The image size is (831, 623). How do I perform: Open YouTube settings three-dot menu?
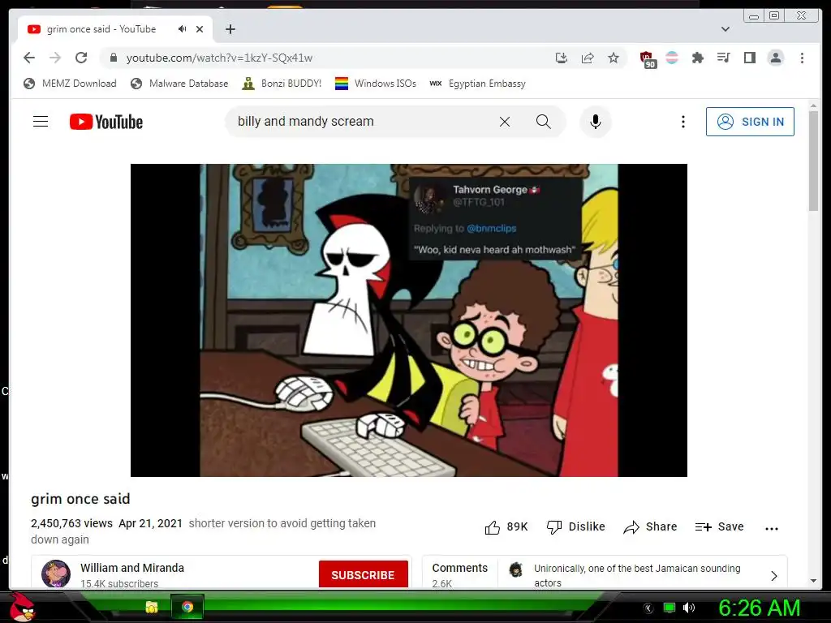(x=682, y=122)
